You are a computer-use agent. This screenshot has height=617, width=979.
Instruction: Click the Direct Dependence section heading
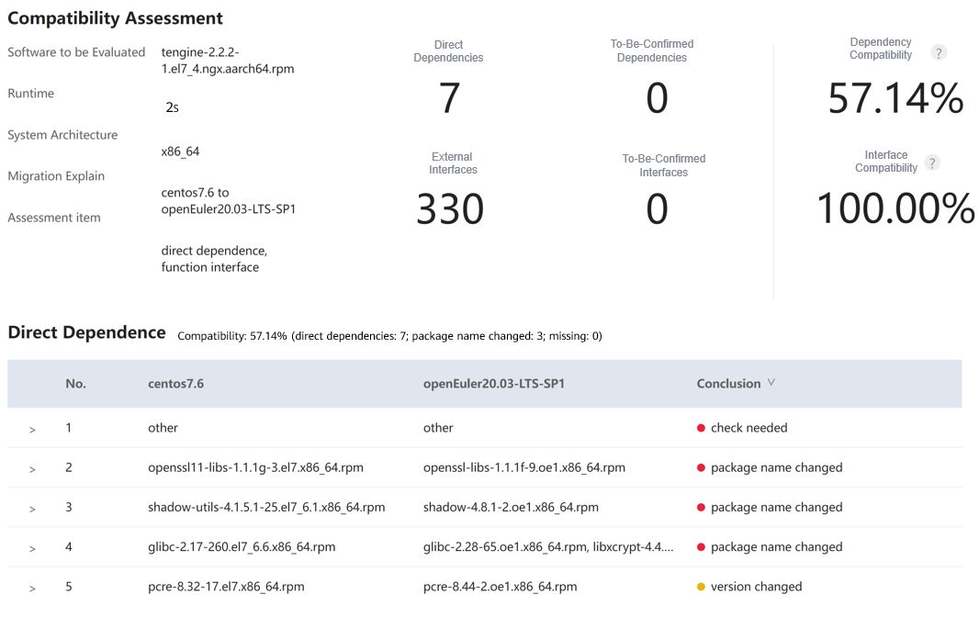point(86,333)
